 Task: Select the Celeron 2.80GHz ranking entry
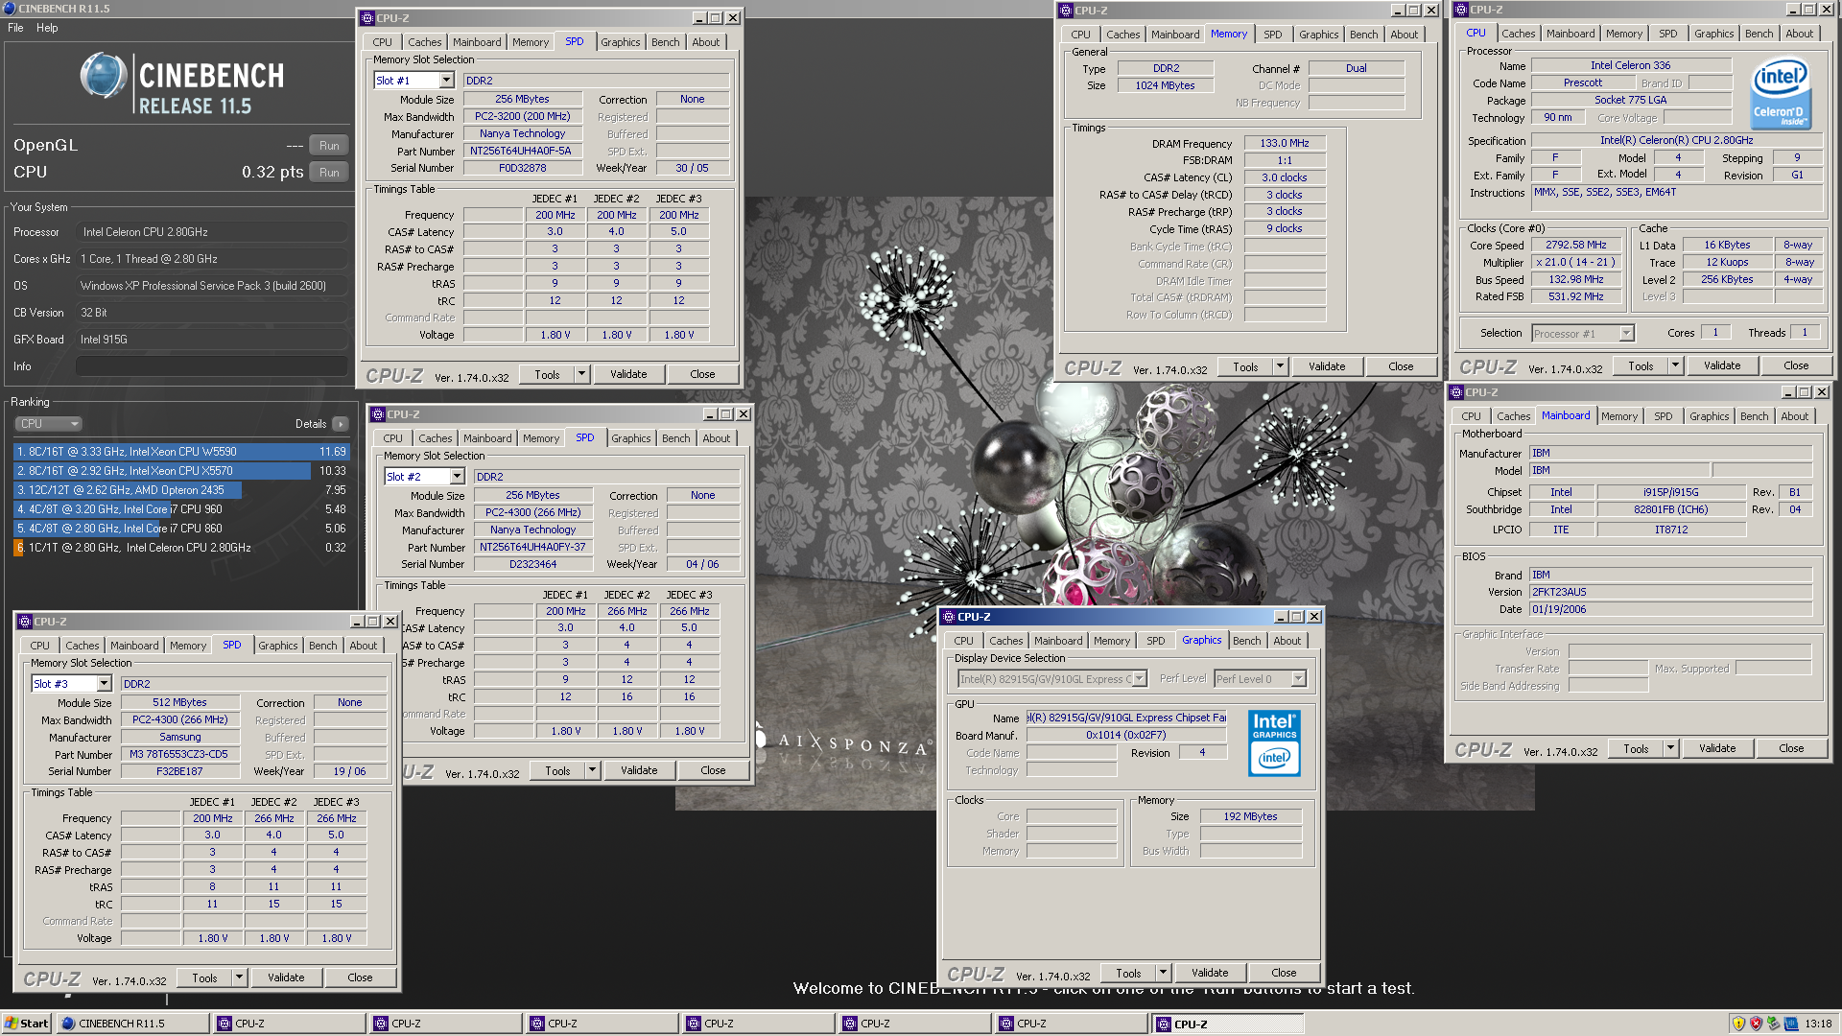[x=182, y=548]
